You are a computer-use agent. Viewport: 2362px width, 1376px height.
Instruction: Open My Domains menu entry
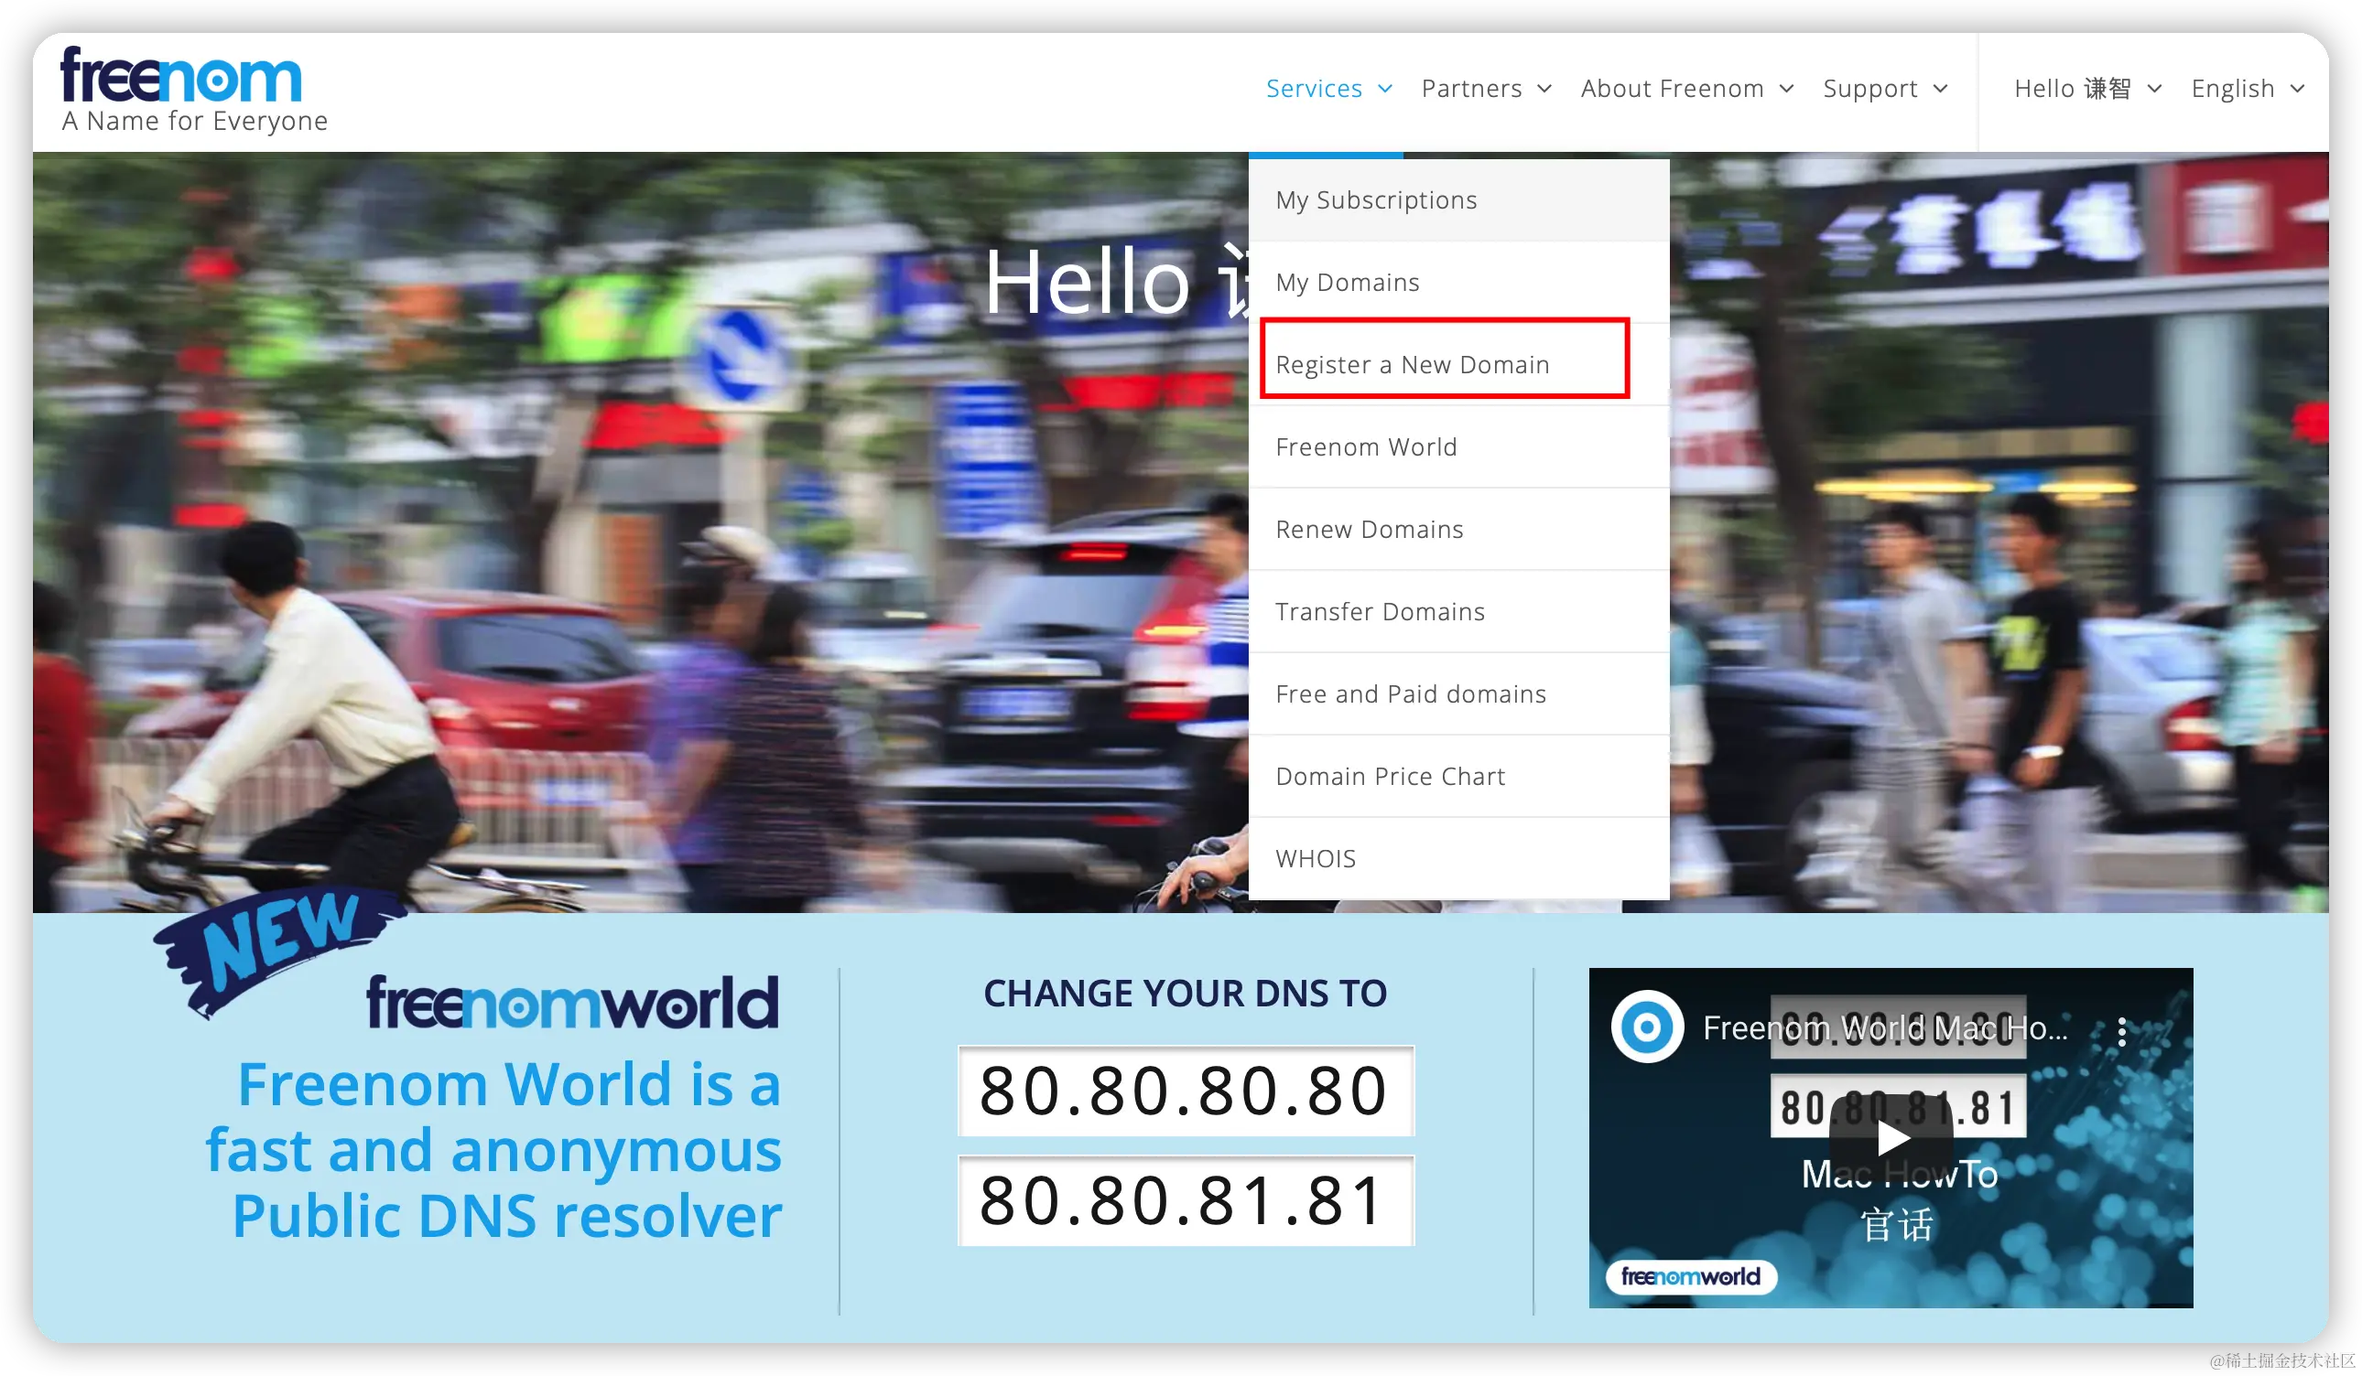[x=1347, y=283]
